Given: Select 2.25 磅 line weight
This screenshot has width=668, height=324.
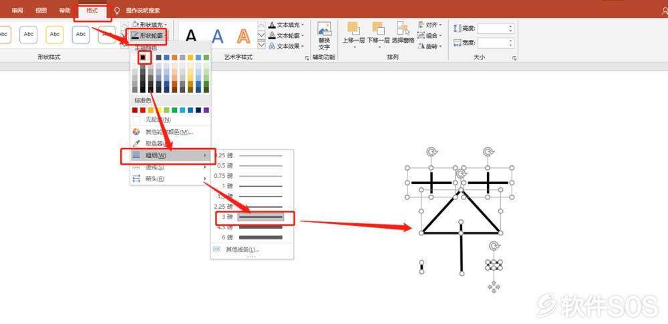Looking at the screenshot, I should point(253,207).
